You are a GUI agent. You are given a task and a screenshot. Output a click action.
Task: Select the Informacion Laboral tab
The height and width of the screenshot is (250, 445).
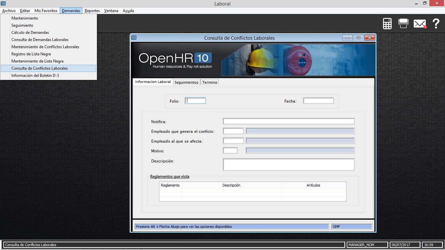tap(153, 82)
